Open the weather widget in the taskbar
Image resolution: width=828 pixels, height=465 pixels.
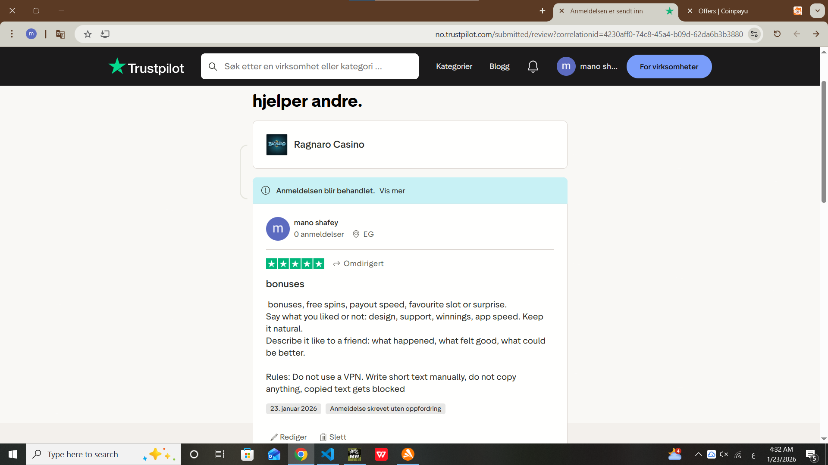tap(675, 454)
